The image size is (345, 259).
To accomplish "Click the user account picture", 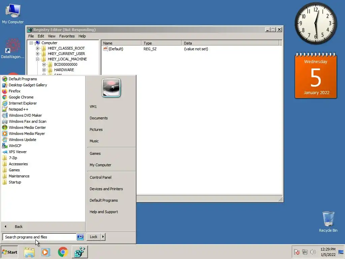I will point(111,88).
